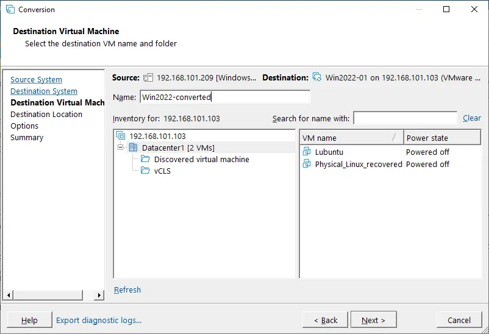Go to the Destination System step
The image size is (489, 334).
tap(44, 91)
